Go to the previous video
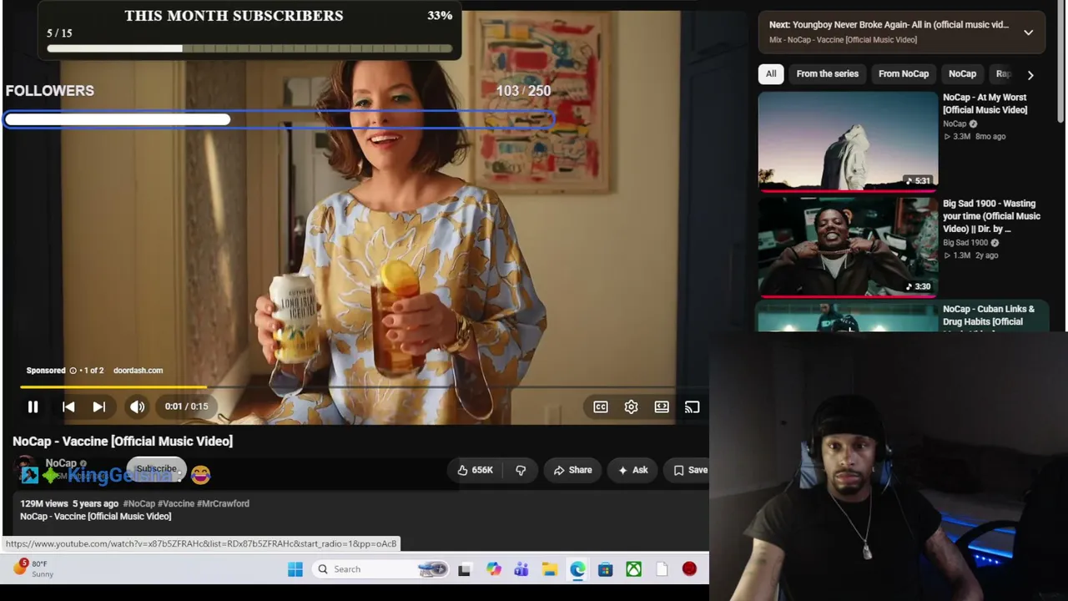The image size is (1068, 601). coord(68,407)
